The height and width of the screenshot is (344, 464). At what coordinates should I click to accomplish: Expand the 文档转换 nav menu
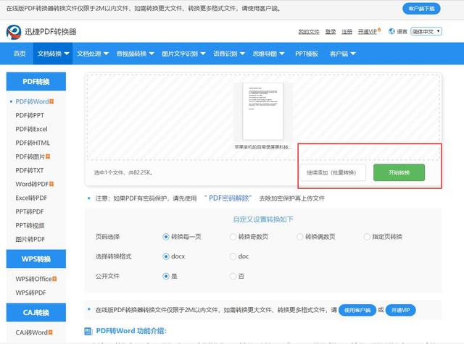tap(53, 54)
